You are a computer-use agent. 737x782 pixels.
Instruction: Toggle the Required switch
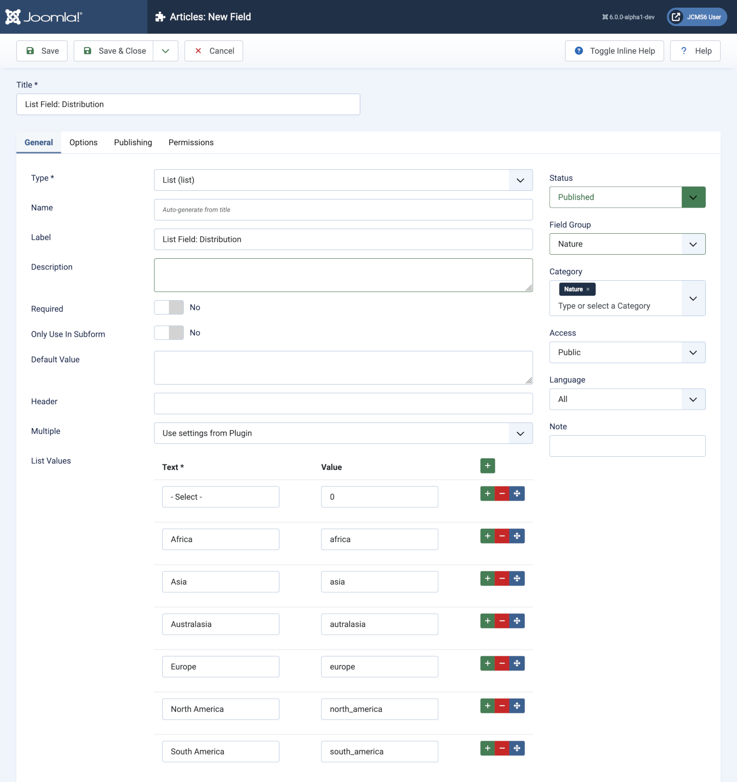click(x=168, y=307)
